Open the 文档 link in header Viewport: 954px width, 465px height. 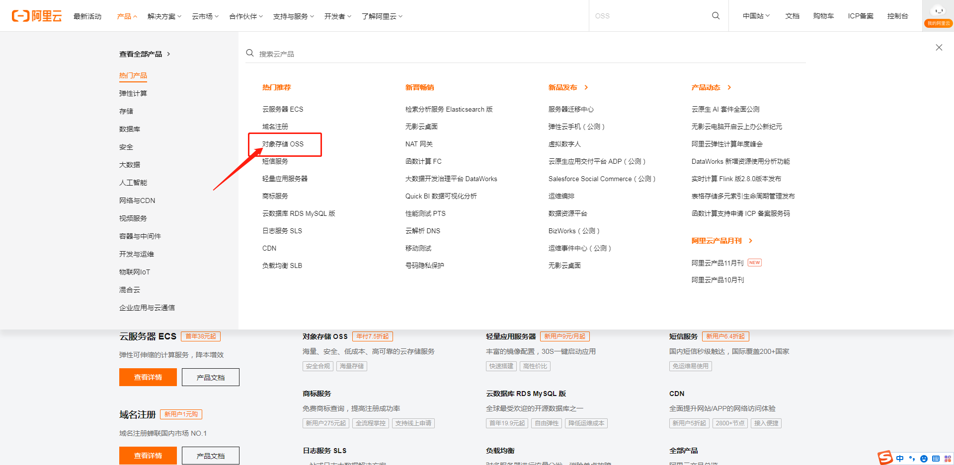click(x=792, y=16)
